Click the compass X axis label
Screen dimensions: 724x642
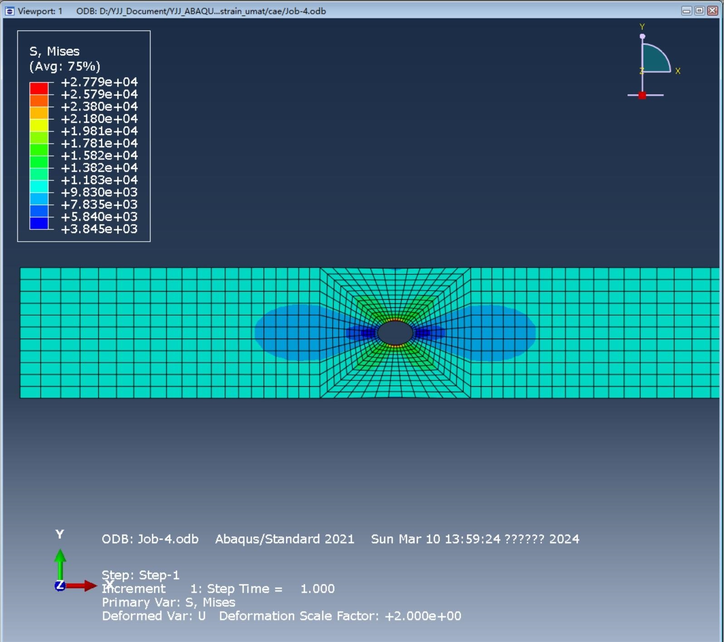pyautogui.click(x=678, y=71)
